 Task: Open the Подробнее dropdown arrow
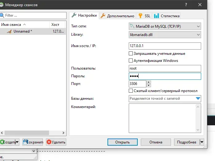point(202,142)
